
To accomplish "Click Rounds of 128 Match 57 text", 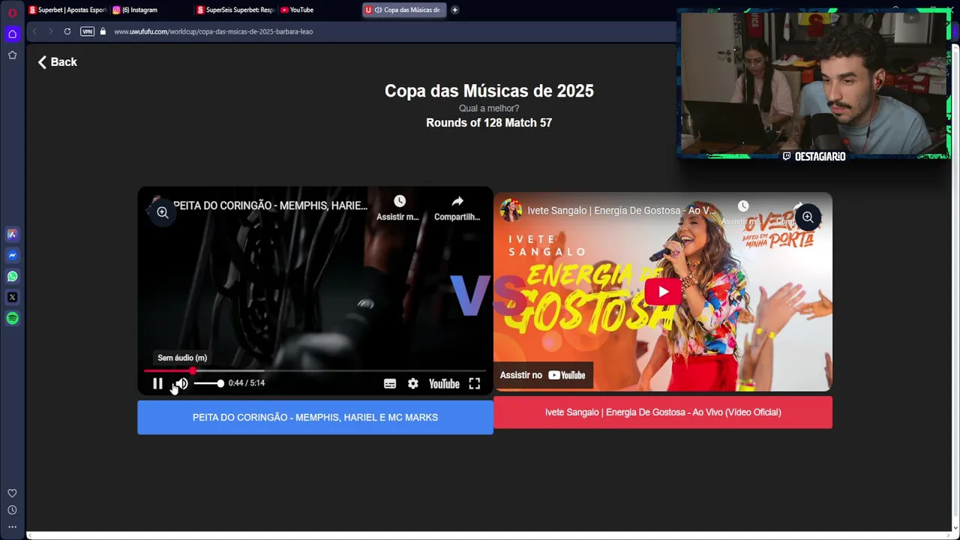I will 489,123.
